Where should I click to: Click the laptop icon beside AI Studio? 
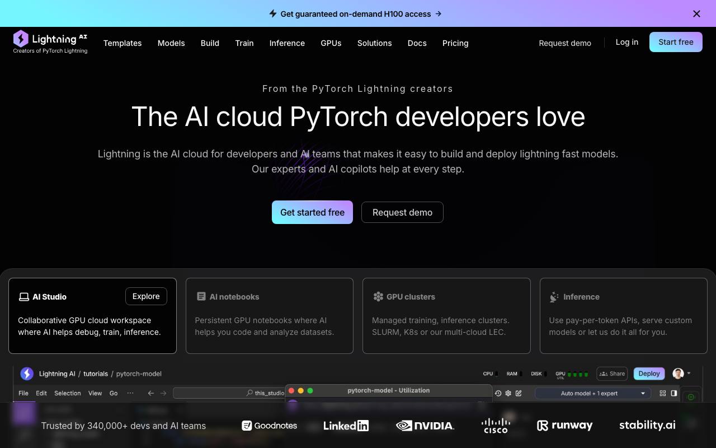click(24, 297)
